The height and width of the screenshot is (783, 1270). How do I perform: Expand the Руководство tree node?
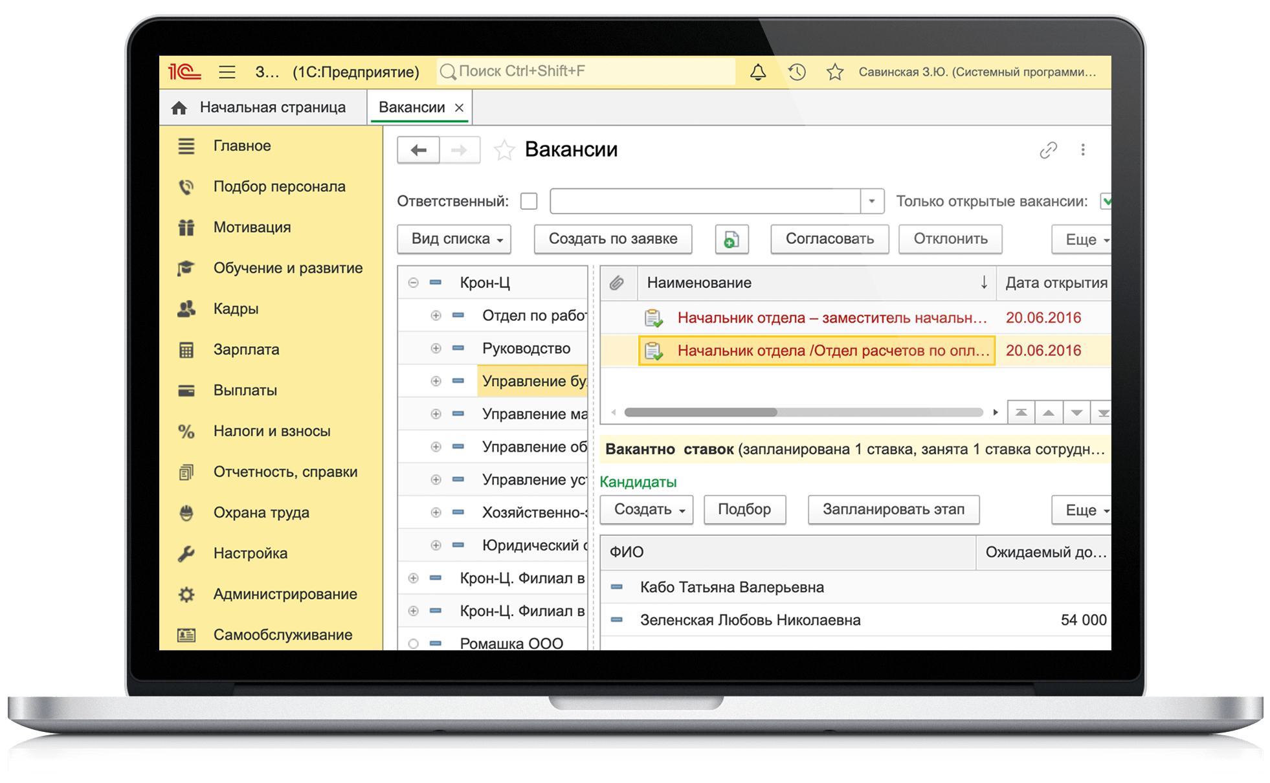436,348
